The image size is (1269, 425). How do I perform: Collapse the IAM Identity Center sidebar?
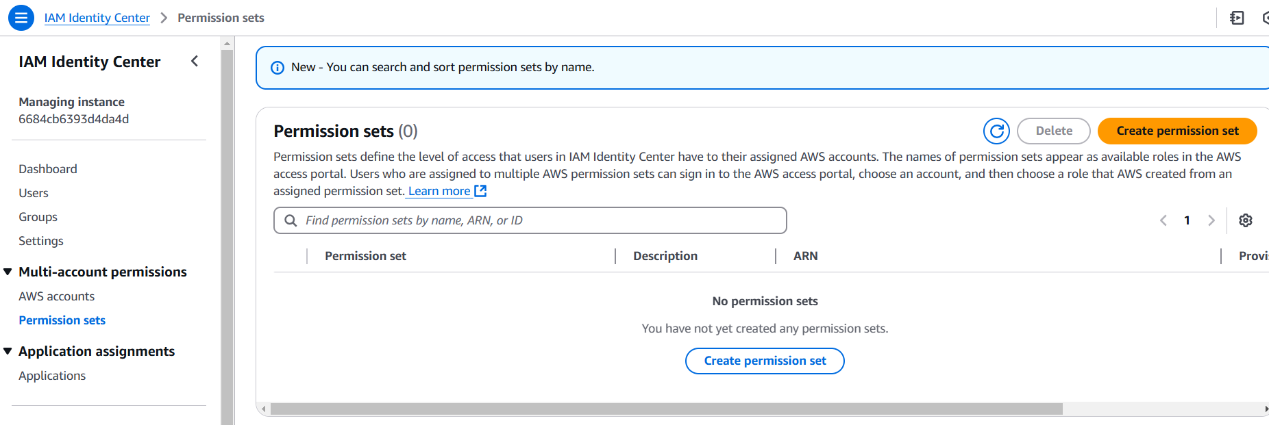click(195, 62)
